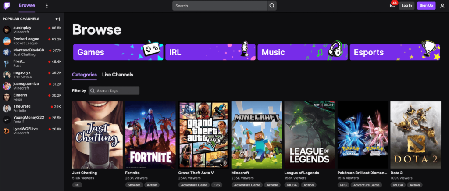449x191 pixels.
Task: Open the Just Chatting category thumbnail
Action: 97,135
